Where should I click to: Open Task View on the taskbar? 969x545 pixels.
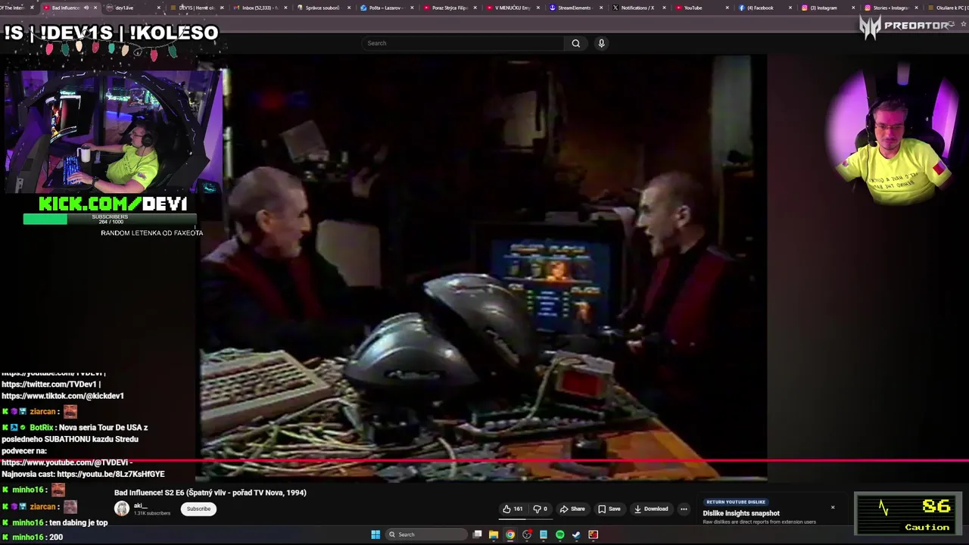click(x=477, y=534)
